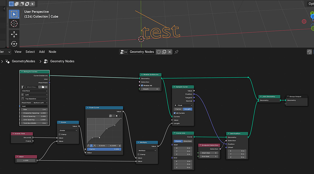
Task: Set selection mode to invert
Action: tap(27, 4)
